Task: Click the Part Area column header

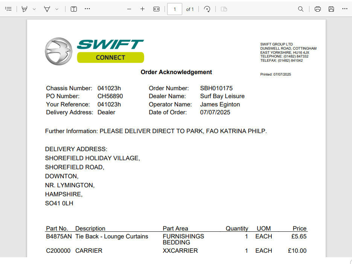Action: pyautogui.click(x=175, y=229)
